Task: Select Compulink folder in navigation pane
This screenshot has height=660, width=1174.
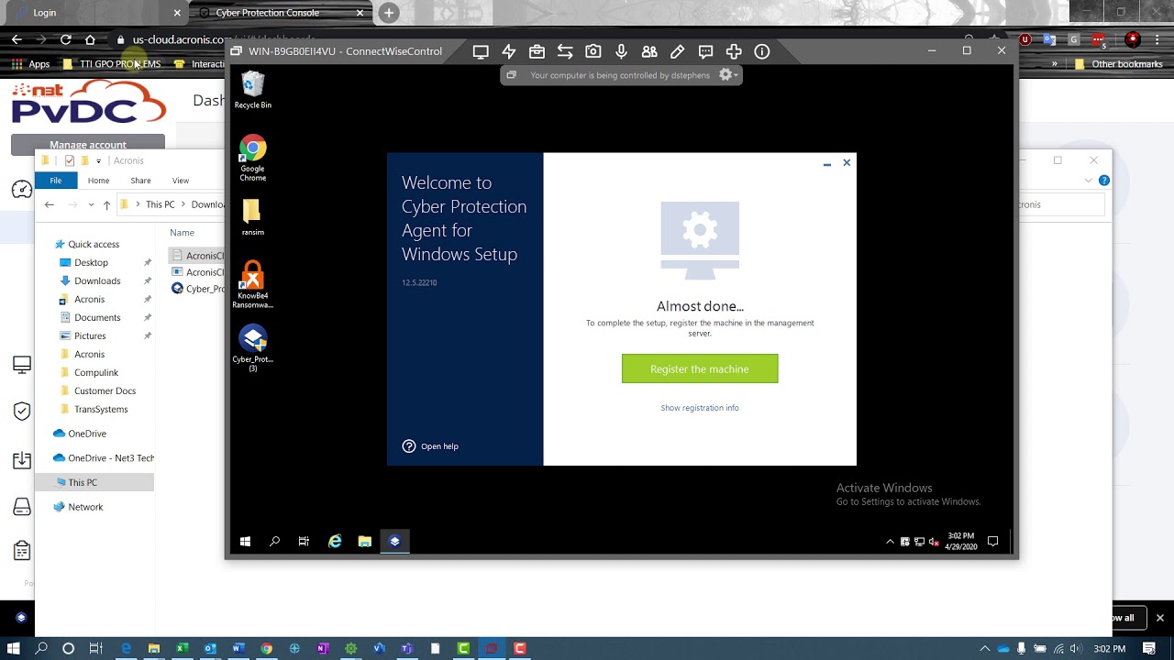Action: [x=96, y=372]
